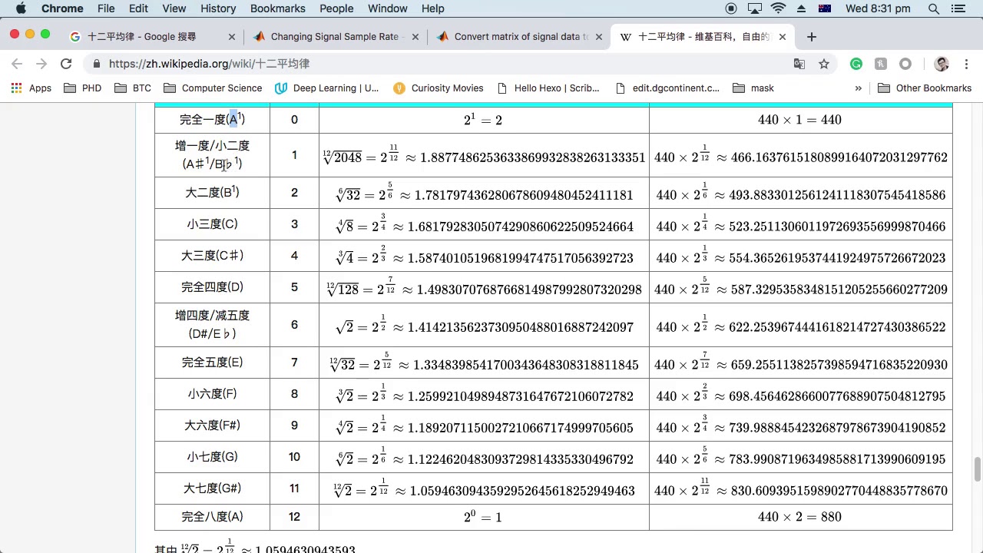
Task: Open the Apple menu
Action: 21,8
